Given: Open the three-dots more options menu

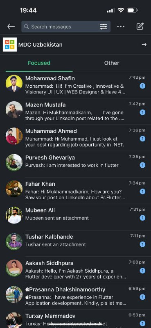Looking at the screenshot, I should [121, 27].
